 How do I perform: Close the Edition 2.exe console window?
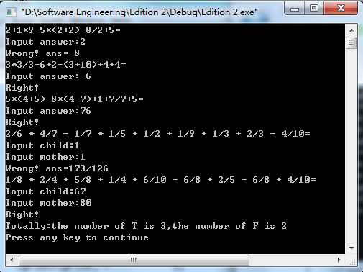pos(341,9)
